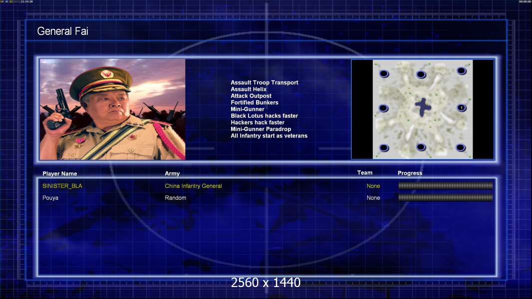This screenshot has height=299, width=532.
Task: Click the top-left start position marker on minimap
Action: pos(384,73)
